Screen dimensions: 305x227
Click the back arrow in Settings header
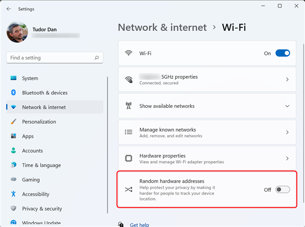(9, 9)
